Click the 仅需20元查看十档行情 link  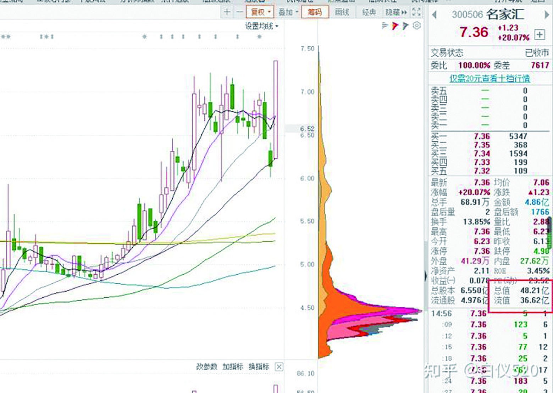point(490,78)
